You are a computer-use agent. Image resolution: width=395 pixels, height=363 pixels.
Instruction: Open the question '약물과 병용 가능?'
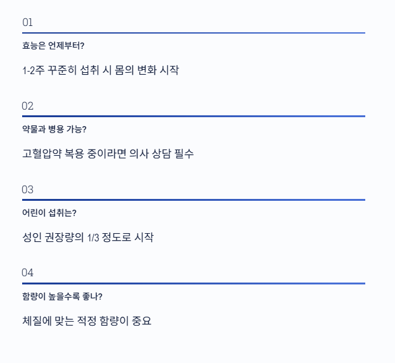pos(54,129)
